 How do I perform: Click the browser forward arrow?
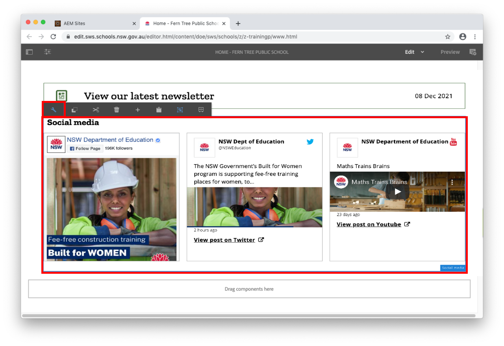pyautogui.click(x=41, y=37)
